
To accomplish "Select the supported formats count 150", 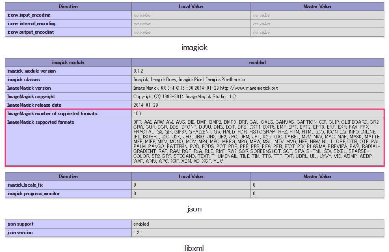I will tap(137, 114).
